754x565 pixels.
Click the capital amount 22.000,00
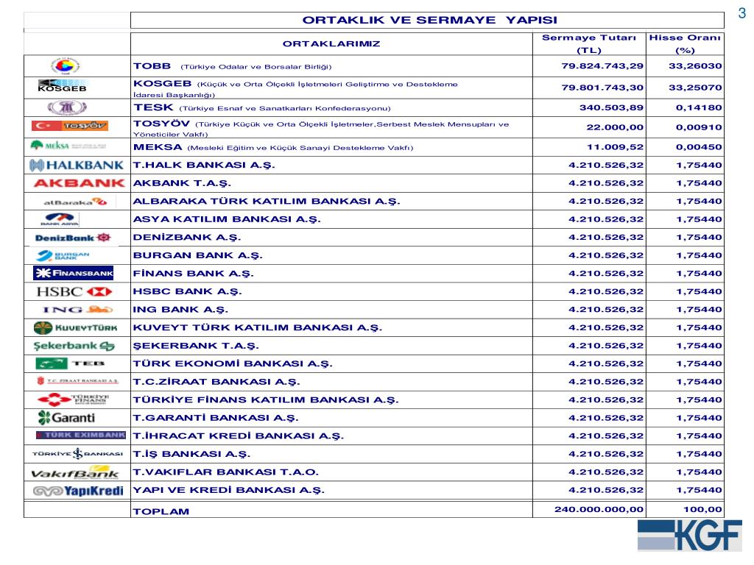(x=615, y=127)
